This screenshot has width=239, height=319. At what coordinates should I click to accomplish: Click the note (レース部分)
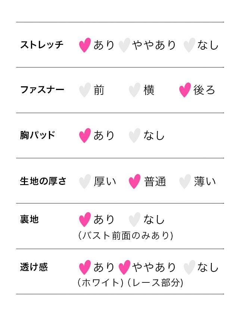(x=155, y=283)
